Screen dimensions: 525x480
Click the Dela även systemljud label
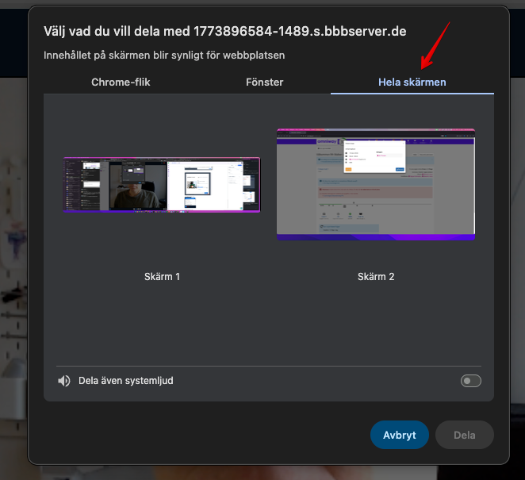pos(125,381)
